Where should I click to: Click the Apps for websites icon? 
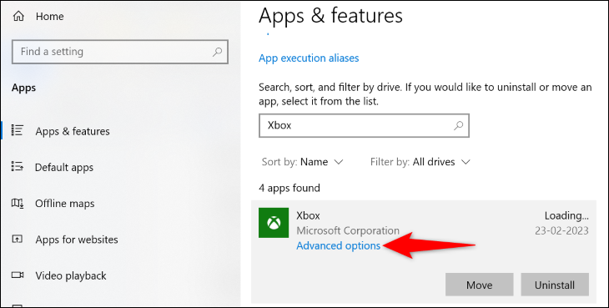[18, 239]
